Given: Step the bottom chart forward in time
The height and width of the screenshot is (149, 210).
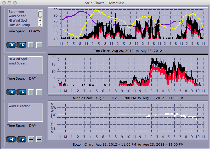Looking at the screenshot, I should point(22,139).
